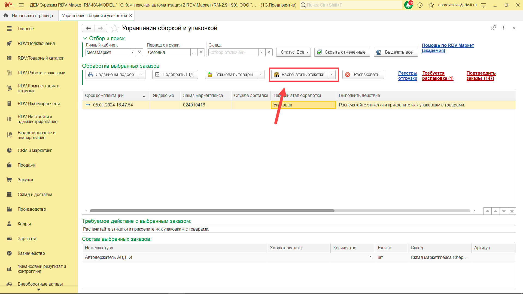
Task: Add page to favorites star icon
Action: (115, 28)
